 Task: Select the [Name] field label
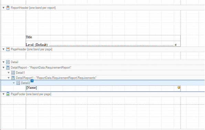103,89
